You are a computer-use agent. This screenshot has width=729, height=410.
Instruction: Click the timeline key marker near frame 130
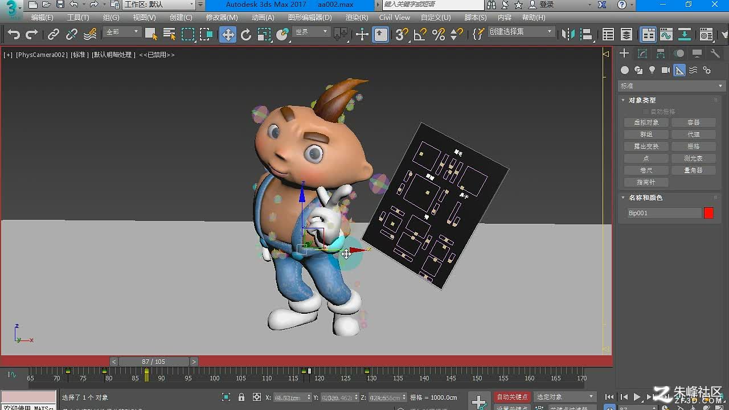coord(367,371)
